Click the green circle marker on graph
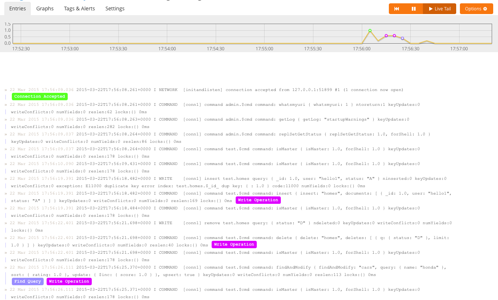Viewport: 498px width, 300px height. (370, 31)
